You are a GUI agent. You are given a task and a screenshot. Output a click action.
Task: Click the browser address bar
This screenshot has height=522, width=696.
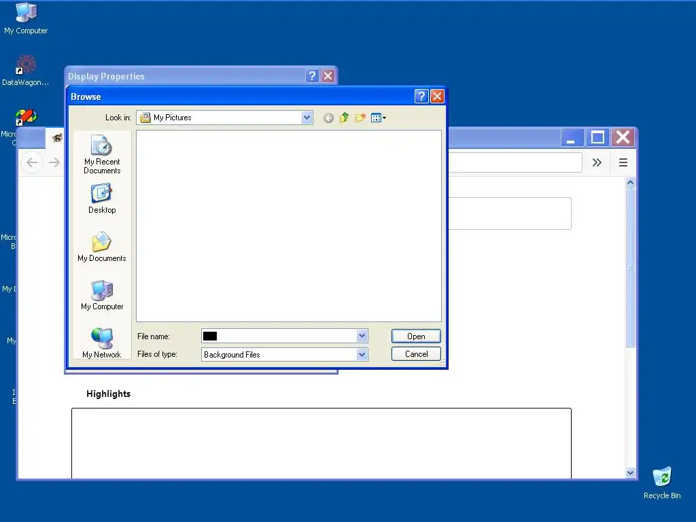[515, 162]
